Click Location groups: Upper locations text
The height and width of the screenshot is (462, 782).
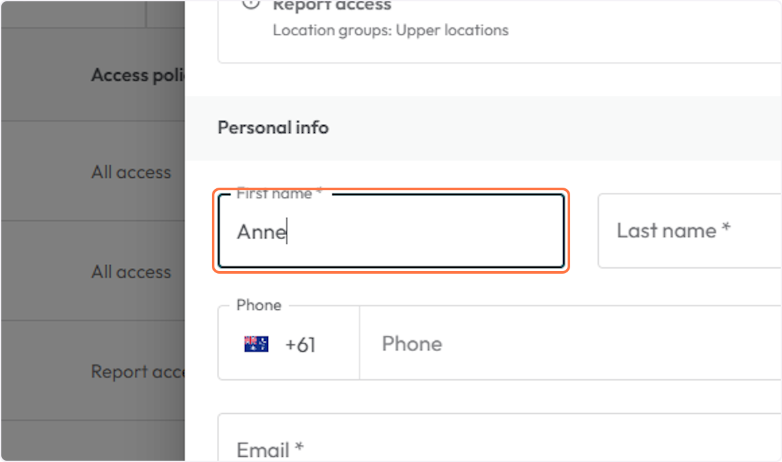(x=390, y=30)
